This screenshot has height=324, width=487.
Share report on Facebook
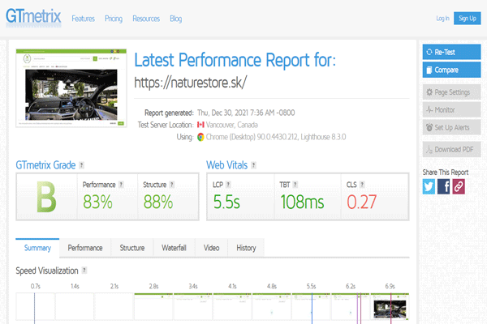444,186
